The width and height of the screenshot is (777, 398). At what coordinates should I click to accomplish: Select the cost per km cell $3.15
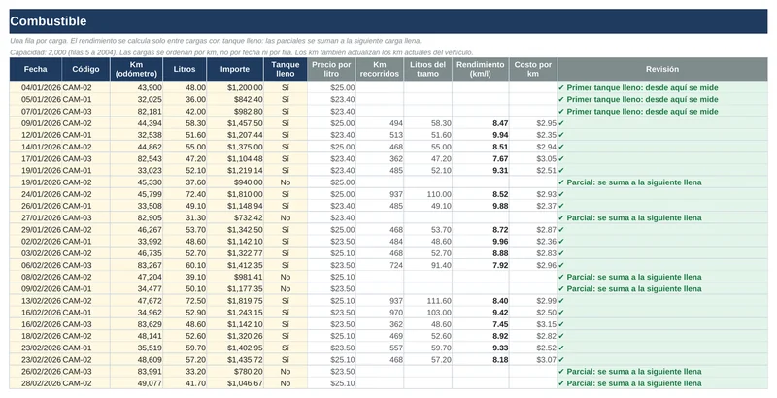coord(532,324)
